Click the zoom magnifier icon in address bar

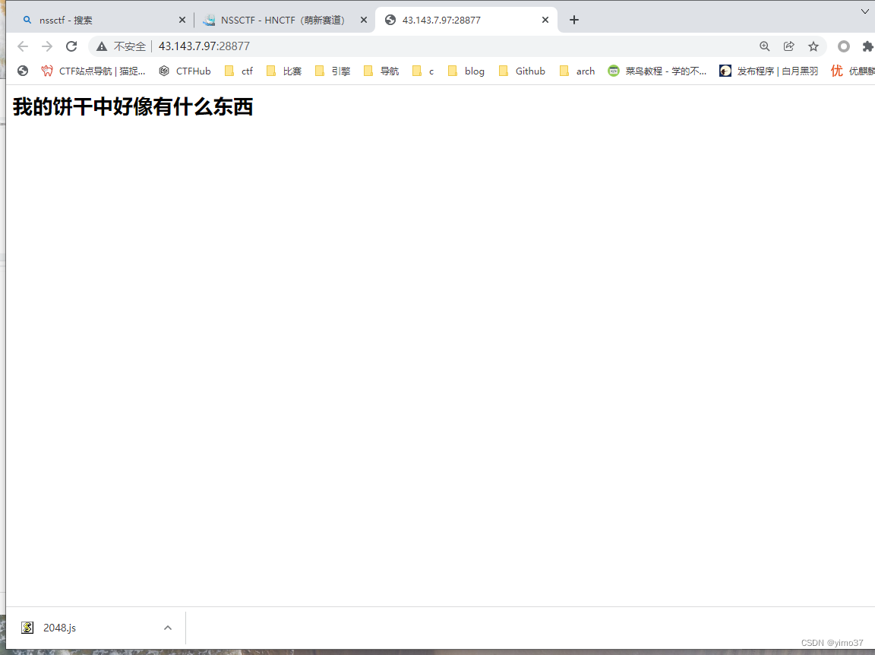(x=764, y=46)
